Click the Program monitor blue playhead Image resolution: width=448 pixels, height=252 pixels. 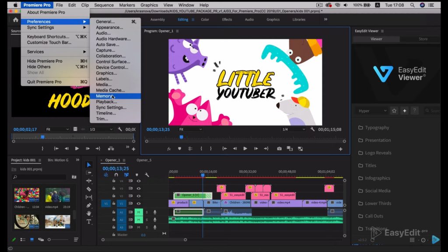pyautogui.click(x=181, y=137)
